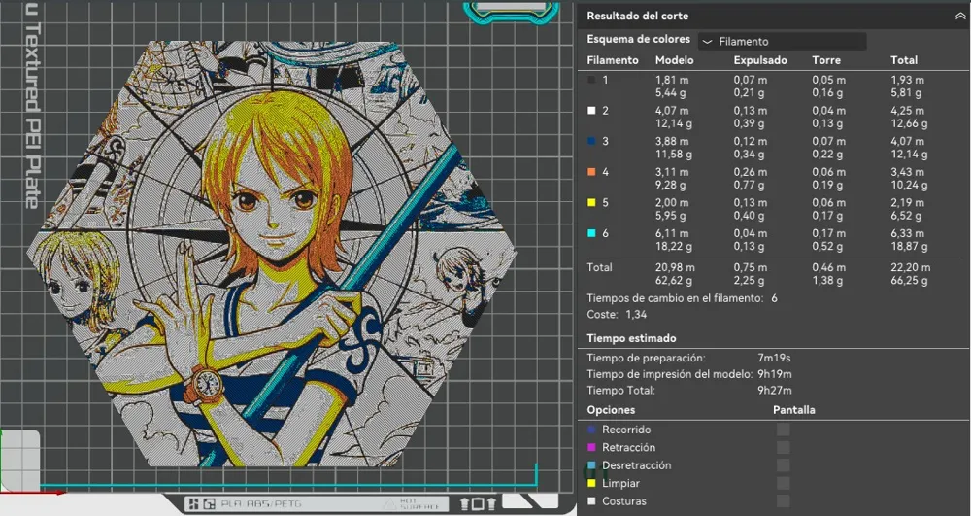
Task: Click filament 6 model weight 18,22 g
Action: click(674, 247)
